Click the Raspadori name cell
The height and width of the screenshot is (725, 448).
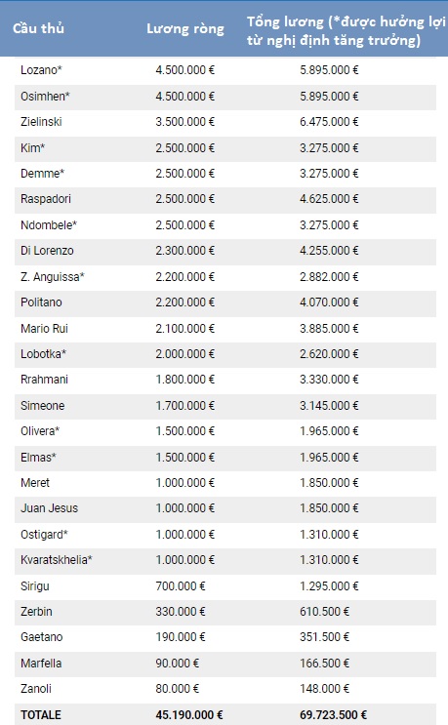[x=46, y=199]
